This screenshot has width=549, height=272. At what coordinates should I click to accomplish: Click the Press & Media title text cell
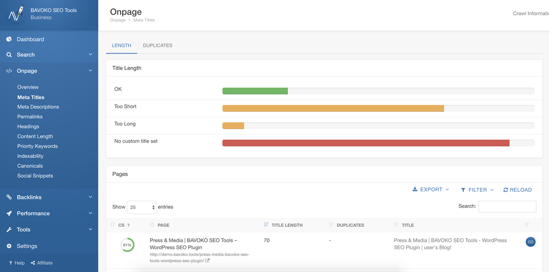click(x=450, y=244)
